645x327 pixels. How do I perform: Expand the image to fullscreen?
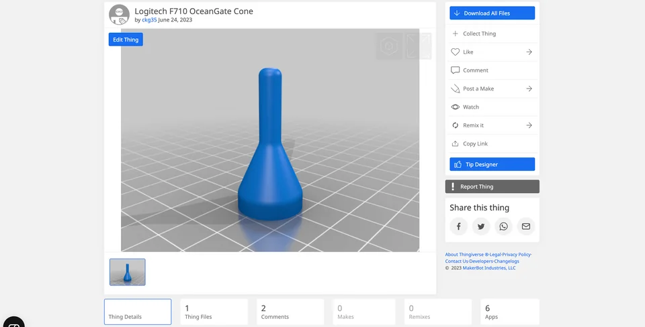point(419,46)
